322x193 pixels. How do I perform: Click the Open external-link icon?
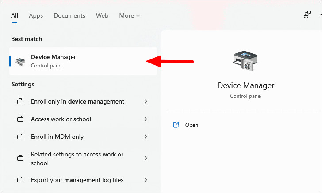click(x=176, y=125)
